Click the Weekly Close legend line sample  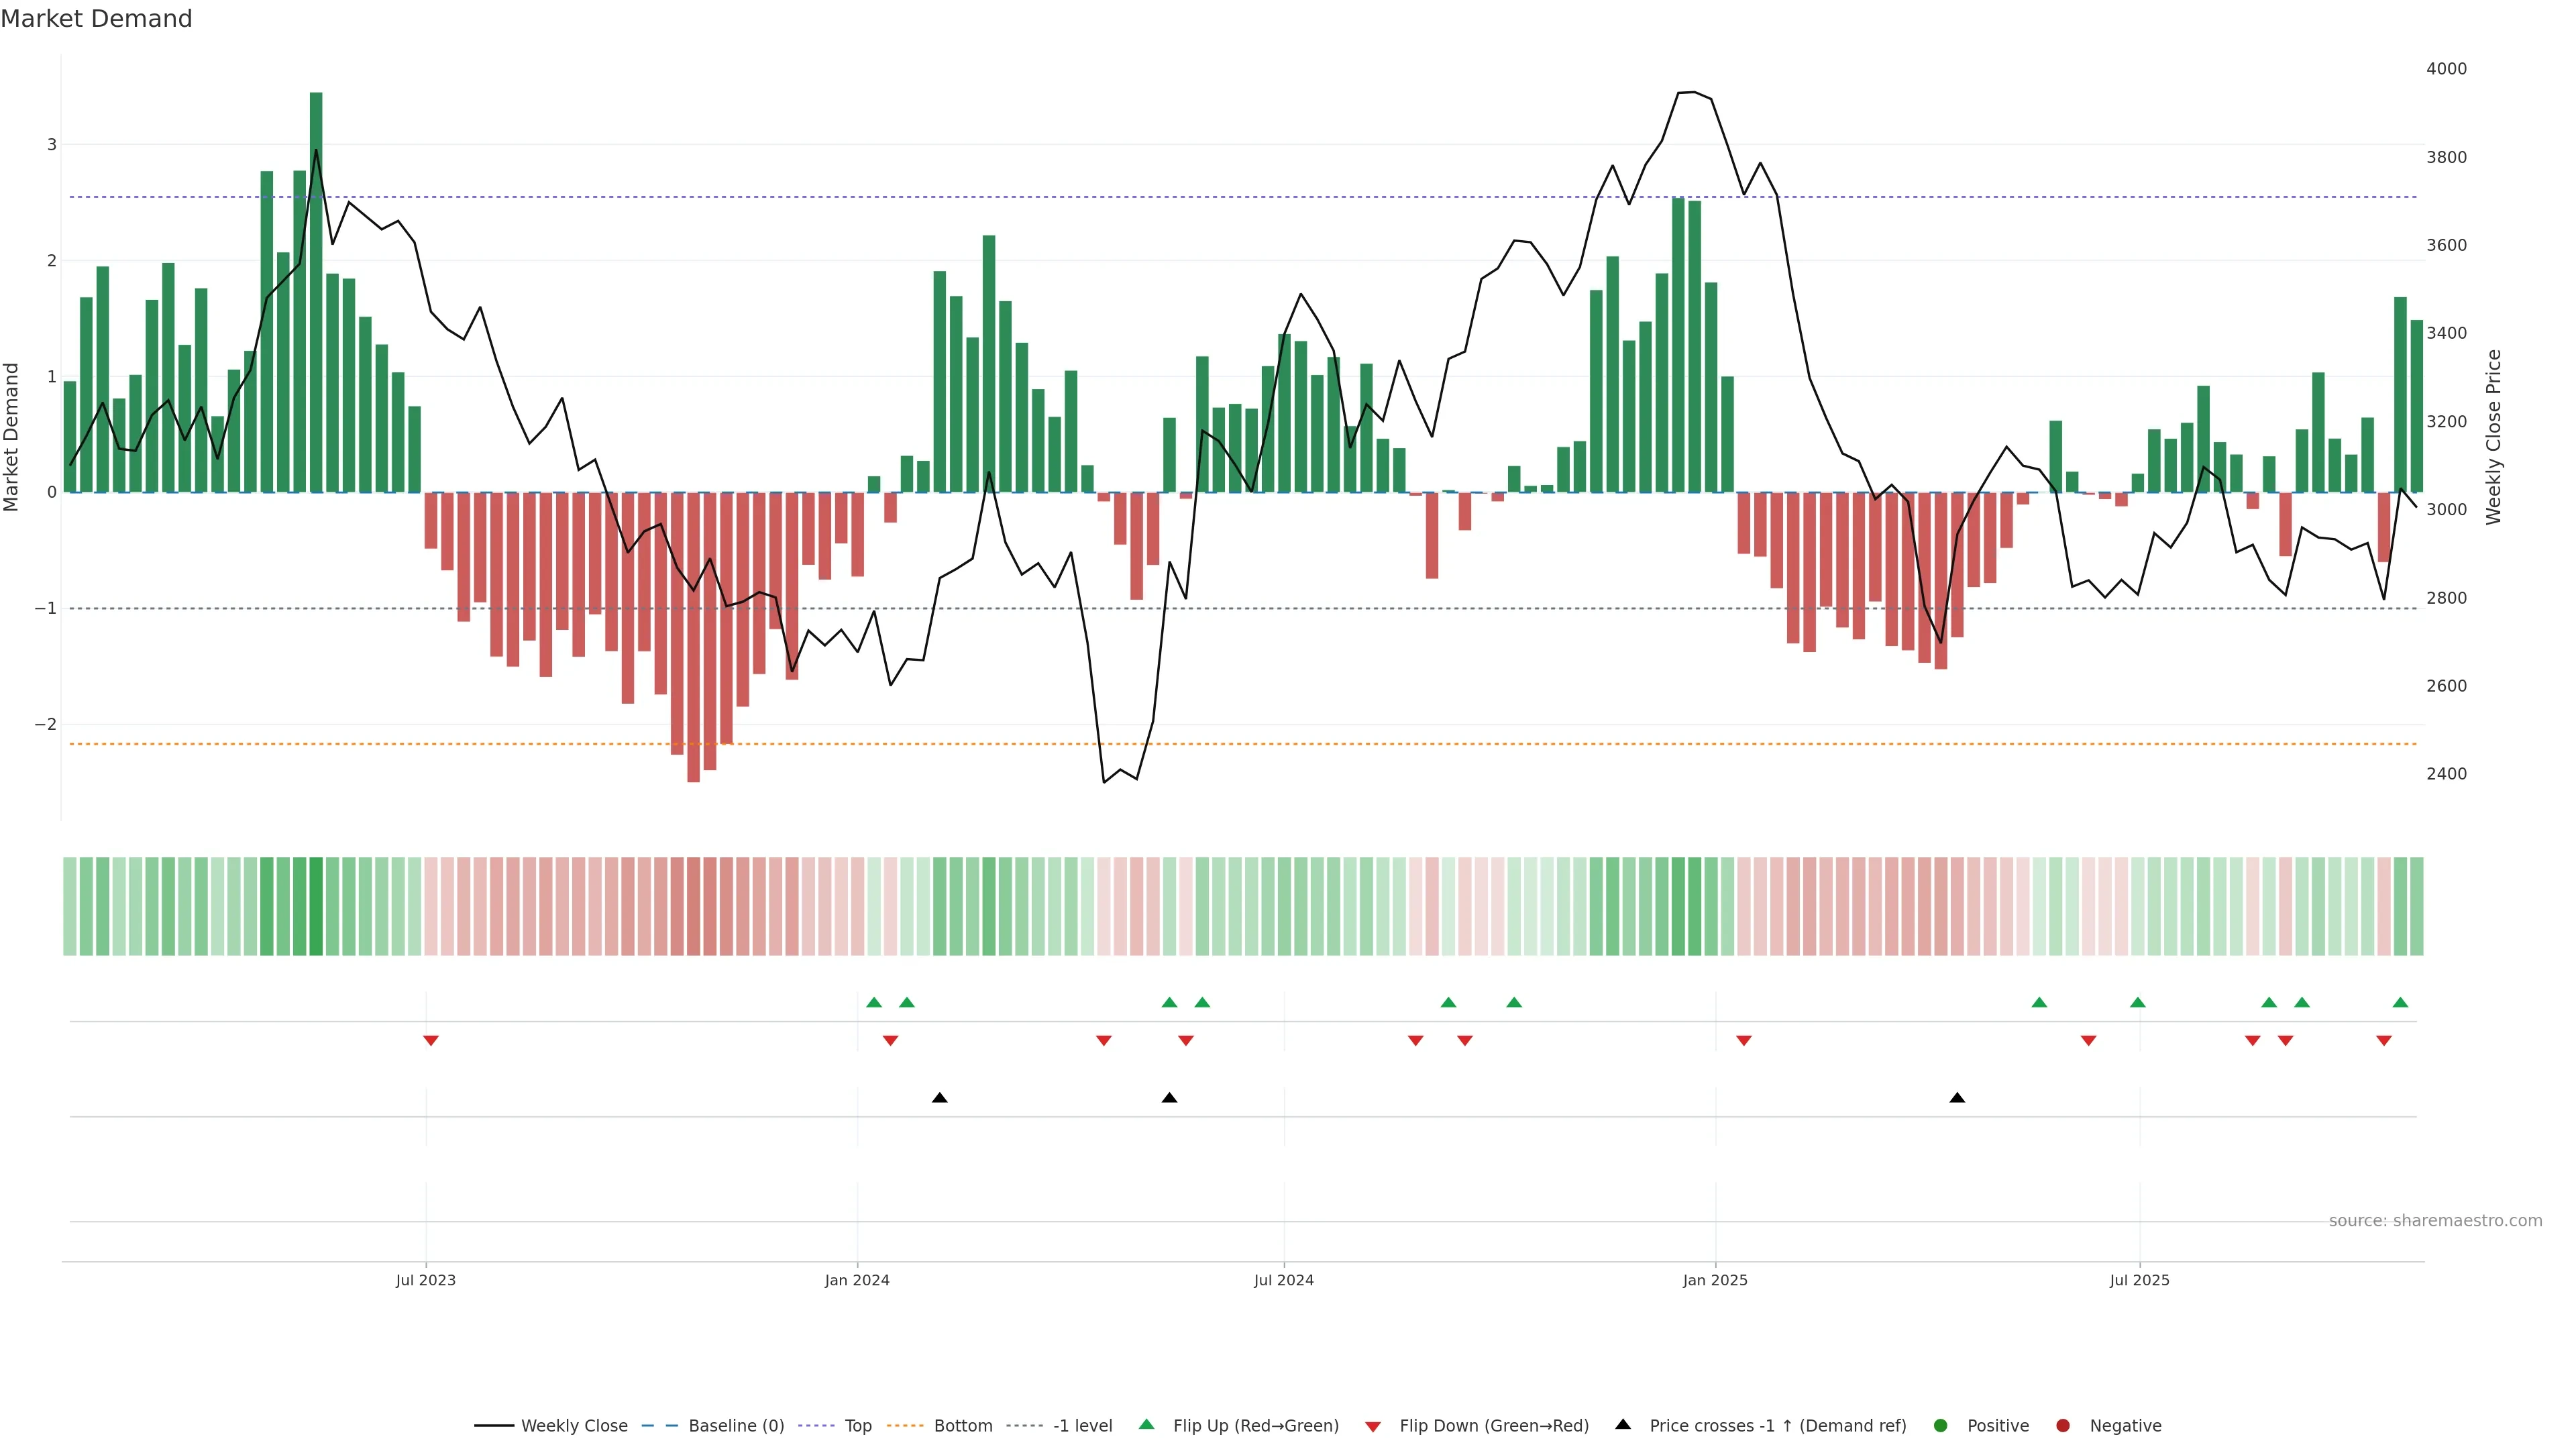click(x=494, y=1425)
